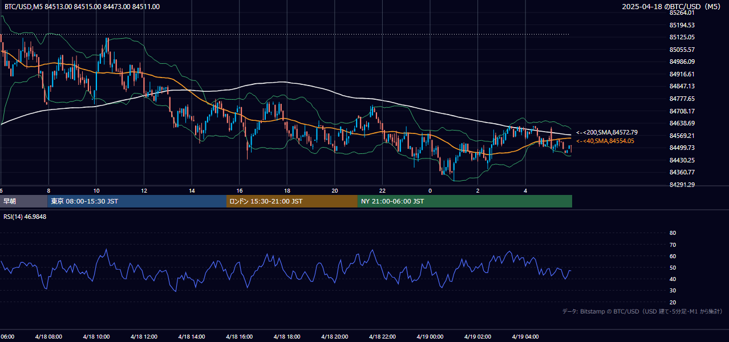Click price axis value 84430.25
The image size is (729, 342).
pos(682,160)
